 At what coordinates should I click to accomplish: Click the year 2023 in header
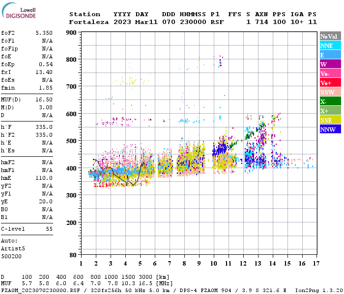click(x=122, y=22)
